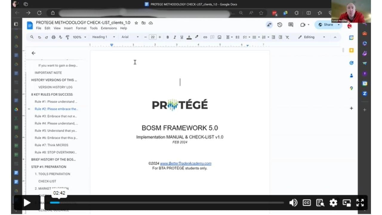Open the Format menu
This screenshot has width=382, height=215.
pos(81,28)
